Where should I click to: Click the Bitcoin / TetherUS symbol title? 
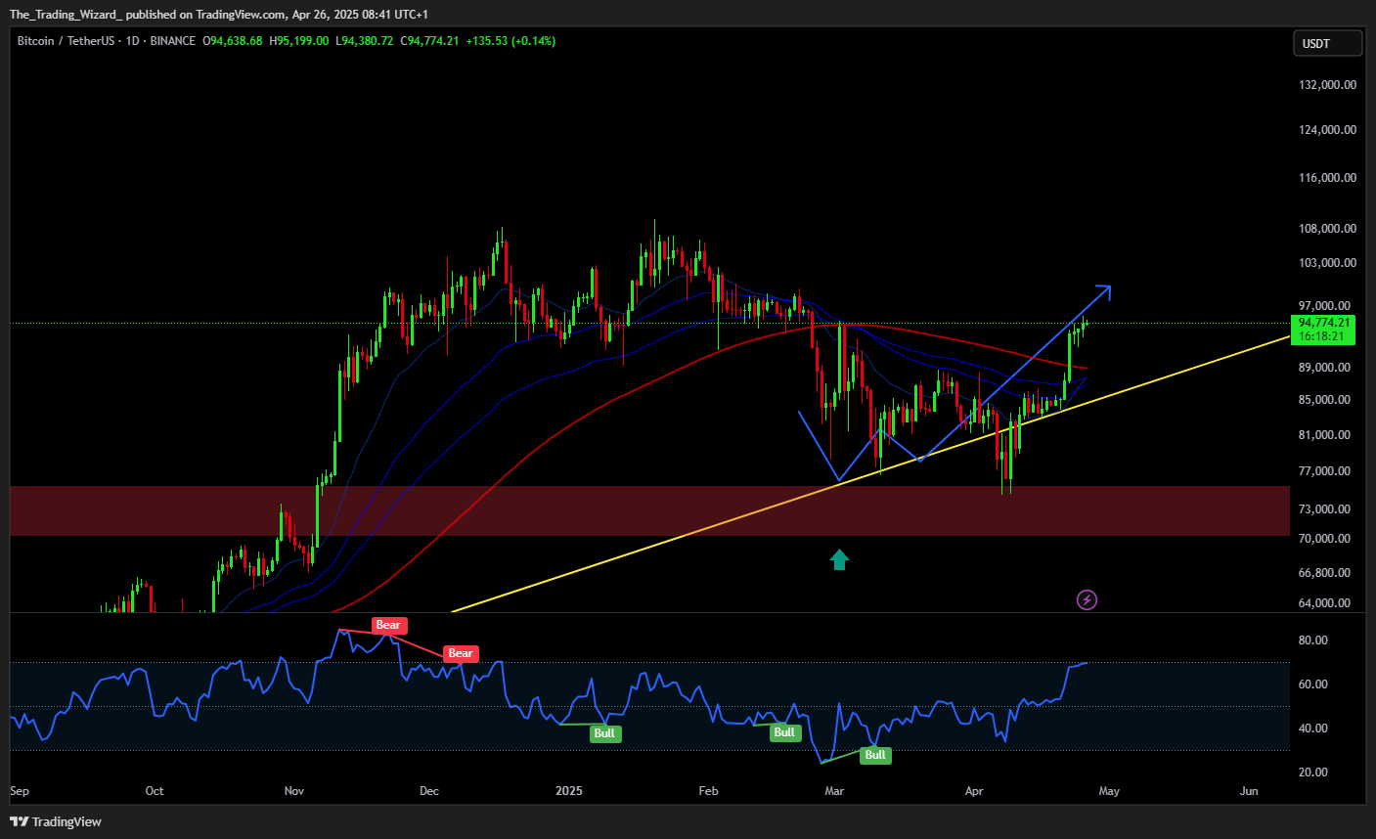pos(66,41)
